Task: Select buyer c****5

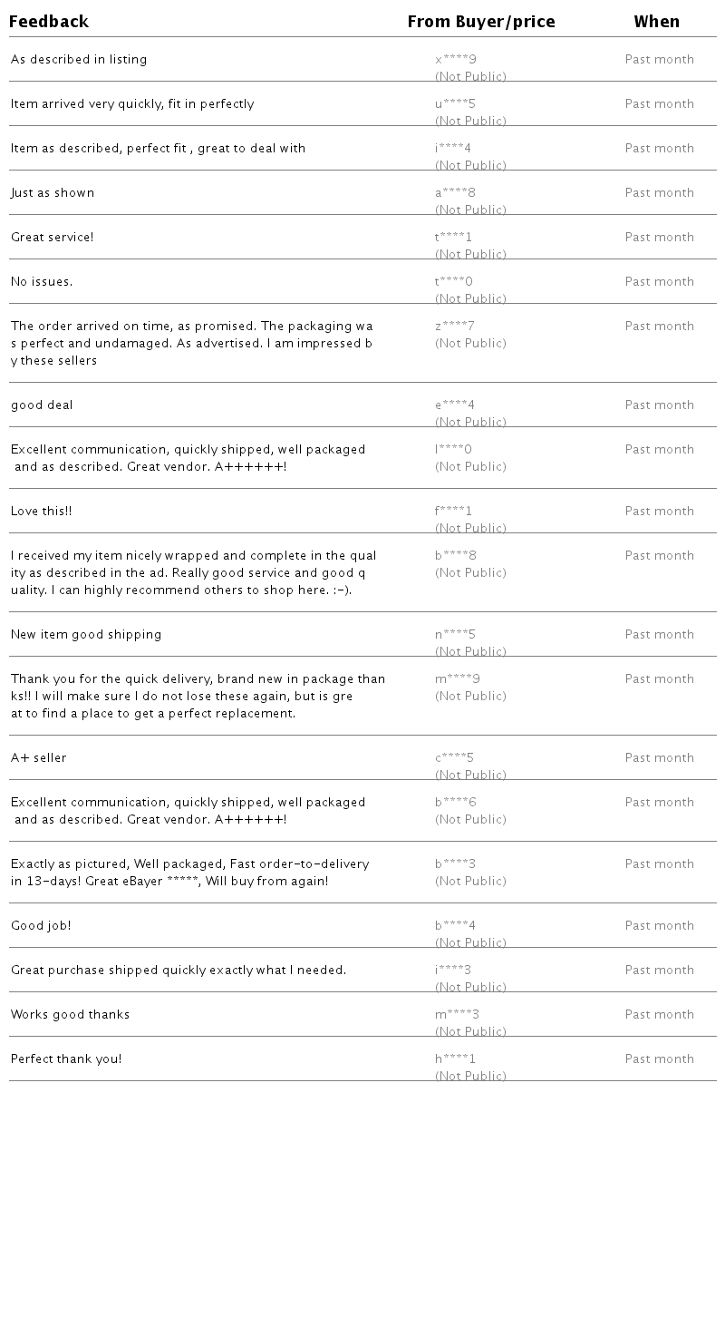Action: tap(455, 758)
